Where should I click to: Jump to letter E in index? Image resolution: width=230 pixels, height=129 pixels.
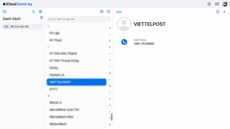(x=110, y=41)
